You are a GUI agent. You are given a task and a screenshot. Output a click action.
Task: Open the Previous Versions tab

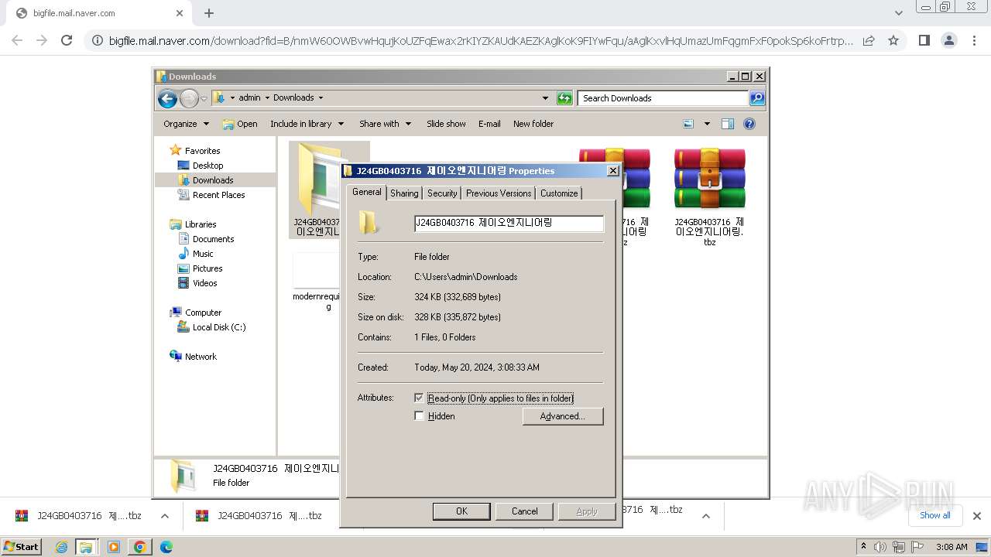pyautogui.click(x=499, y=193)
